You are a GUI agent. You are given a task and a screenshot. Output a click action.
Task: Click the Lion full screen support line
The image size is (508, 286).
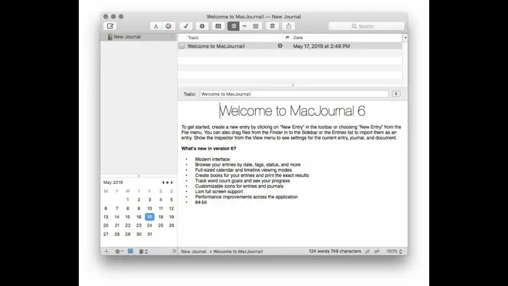click(x=219, y=191)
